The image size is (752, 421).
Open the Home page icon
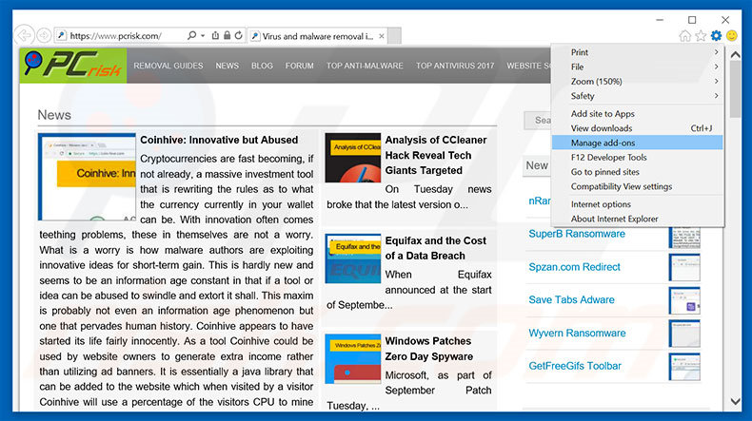684,36
